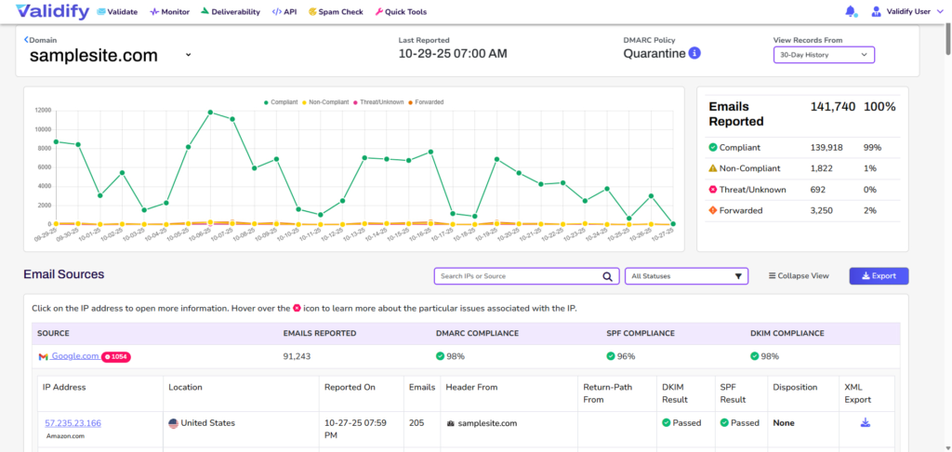Viewport: 952px width, 452px height.
Task: Click the DMARC Policy info icon
Action: coord(694,53)
